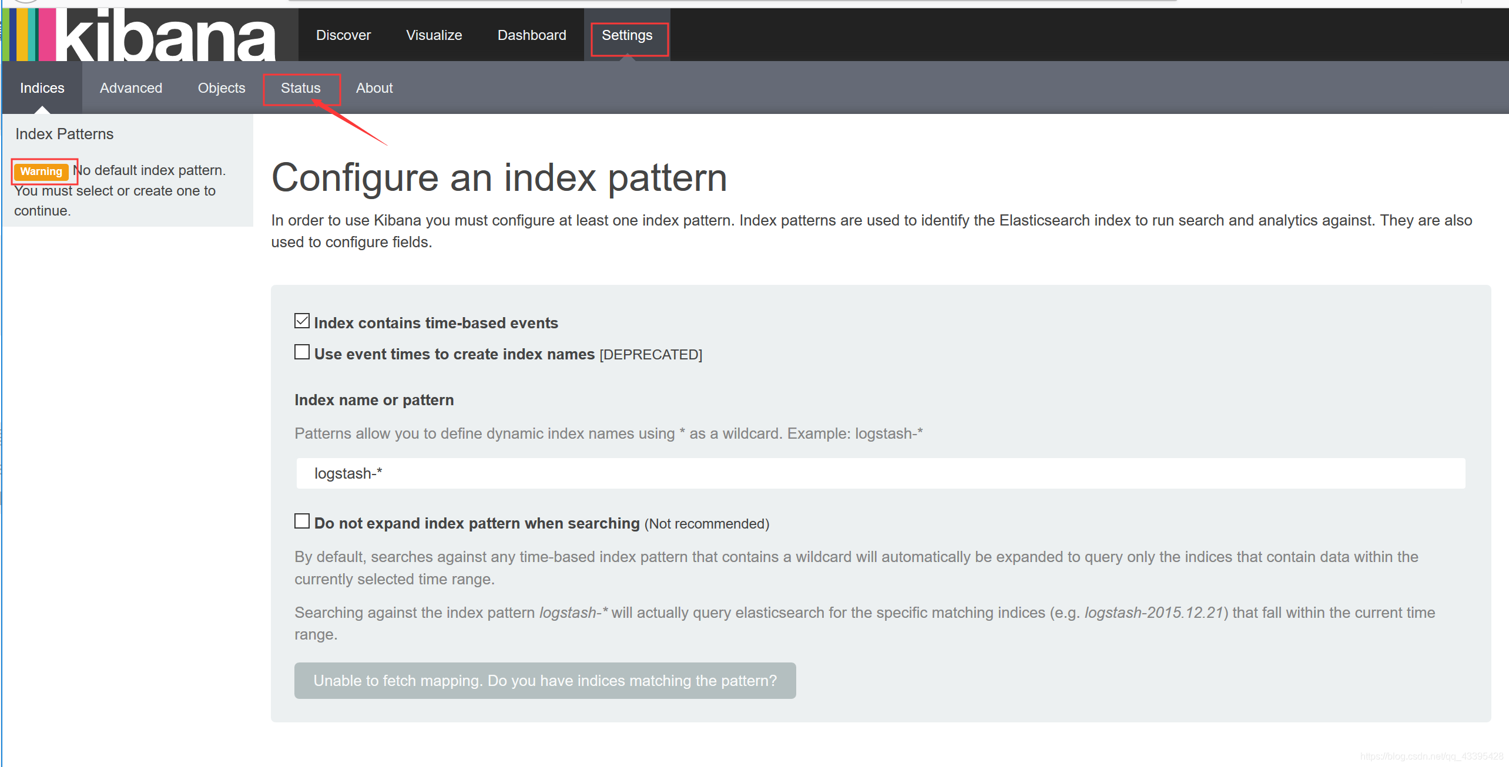Open the Indices settings section
This screenshot has width=1509, height=767.
pos(42,88)
